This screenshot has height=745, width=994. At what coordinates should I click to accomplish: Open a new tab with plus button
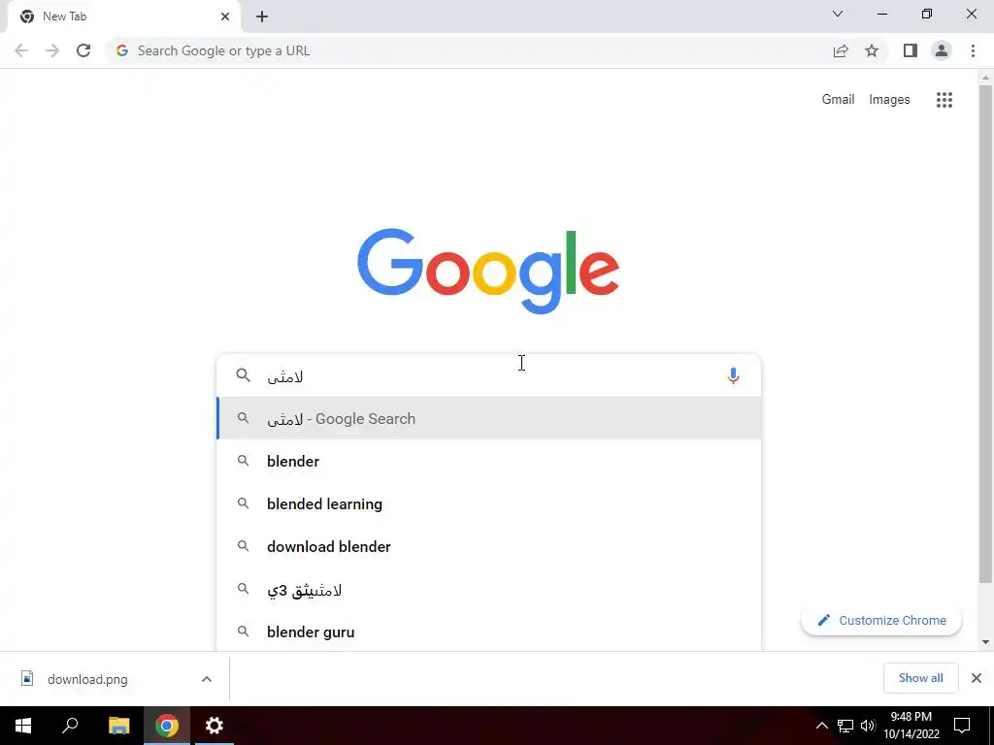click(x=262, y=16)
